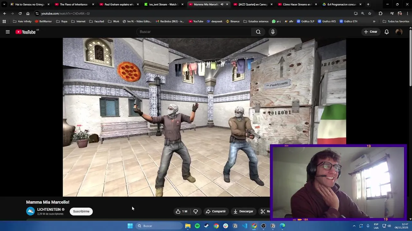Open the YouTube hamburger guide menu
Image resolution: width=412 pixels, height=231 pixels.
click(x=8, y=32)
